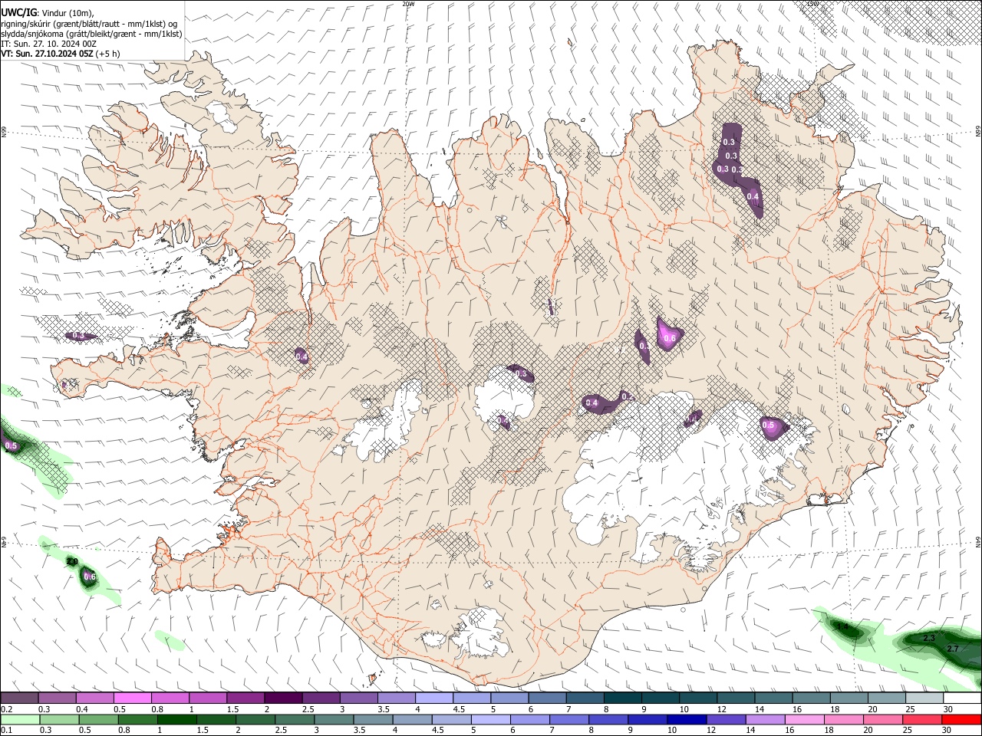Click the 0.6 rain value southwest of Reykjanes

89,577
